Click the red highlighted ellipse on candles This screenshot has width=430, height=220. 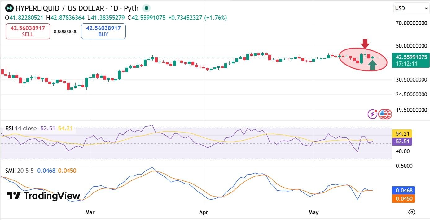click(363, 59)
